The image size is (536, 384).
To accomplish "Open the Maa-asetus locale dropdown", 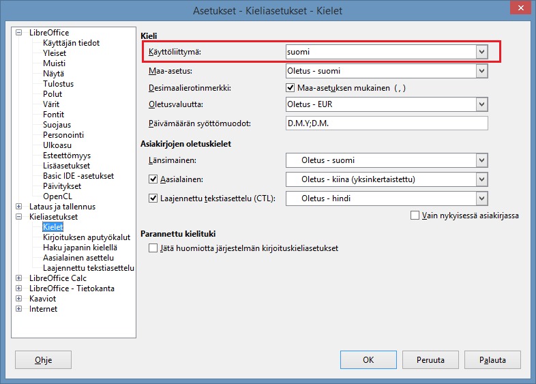I will click(481, 71).
